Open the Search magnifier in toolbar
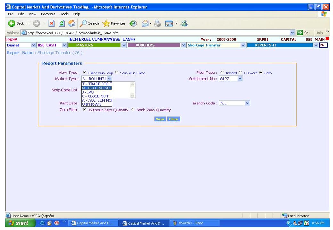Image resolution: width=333 pixels, height=230 pixels. [83, 23]
